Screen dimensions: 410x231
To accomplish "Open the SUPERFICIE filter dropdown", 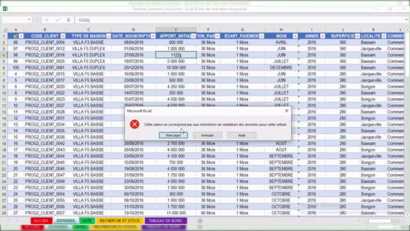I will click(357, 36).
